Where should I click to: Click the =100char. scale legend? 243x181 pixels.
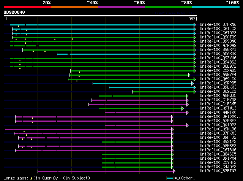tap(181, 178)
